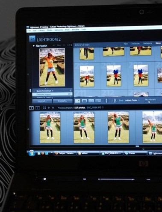
Task: Open the Photo menu
Action: [x=50, y=30]
